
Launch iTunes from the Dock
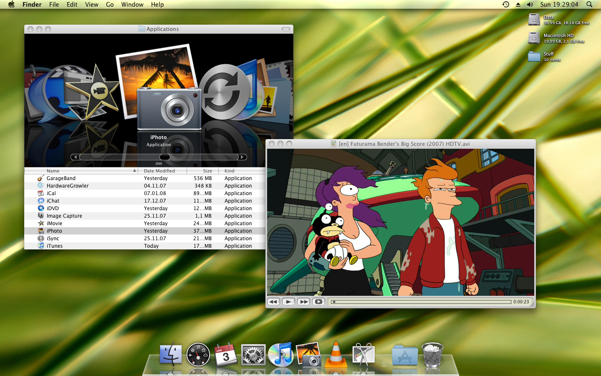(x=281, y=354)
